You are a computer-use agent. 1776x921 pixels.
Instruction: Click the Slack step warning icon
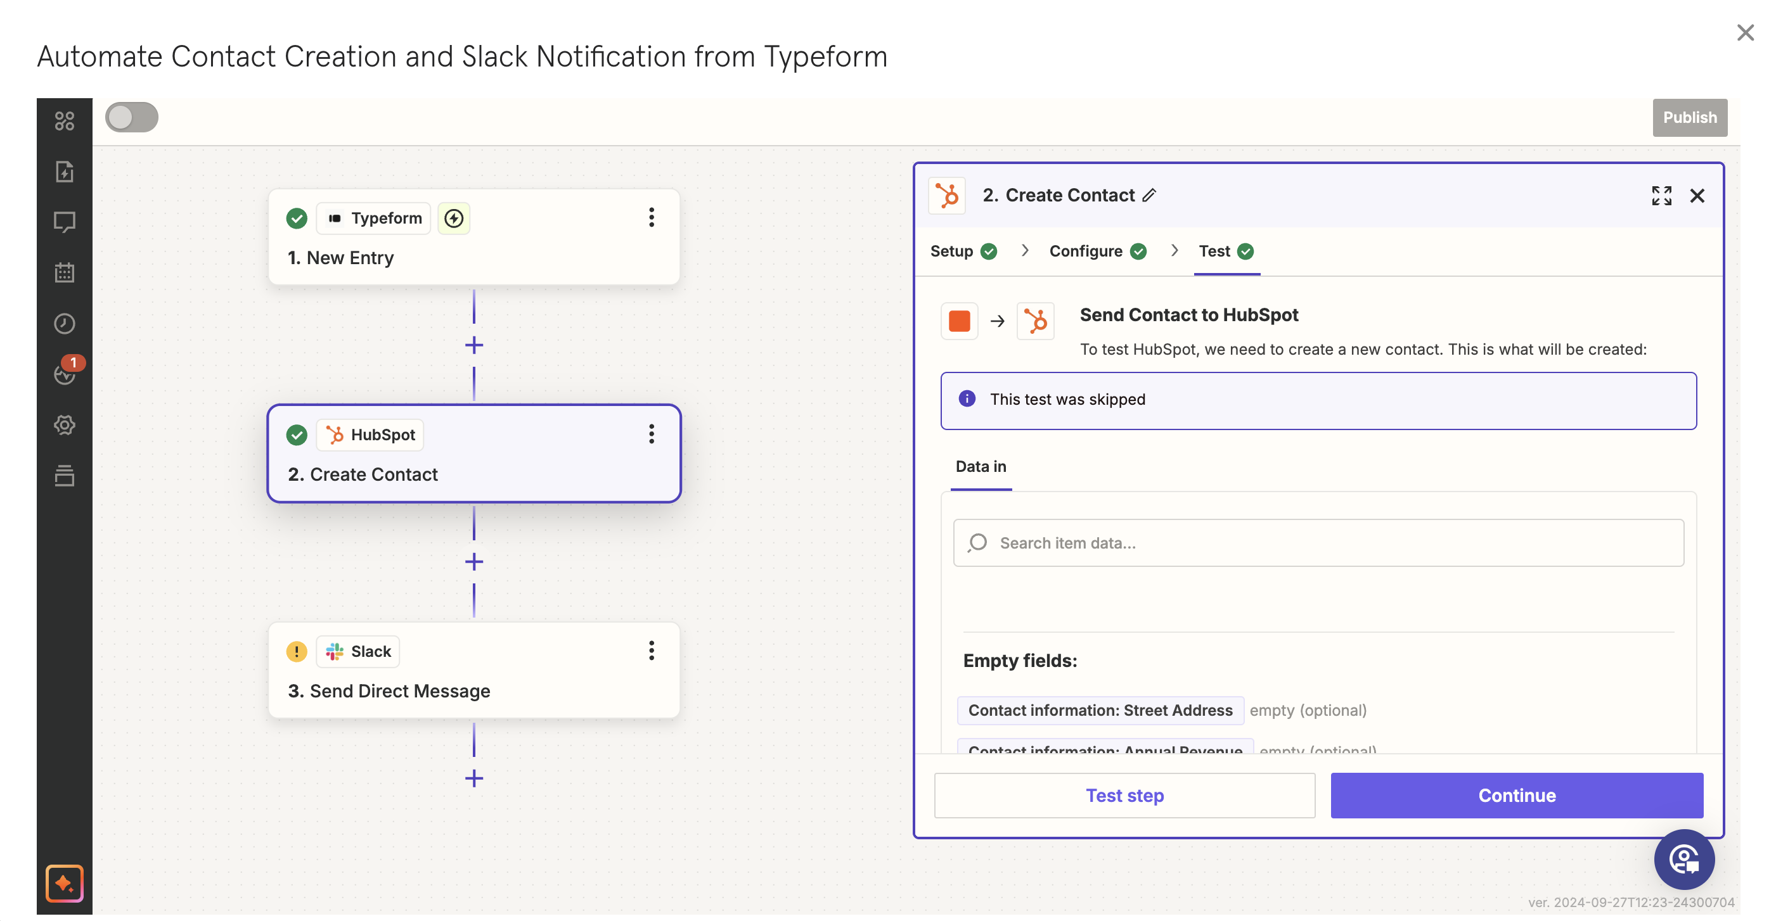pyautogui.click(x=297, y=651)
